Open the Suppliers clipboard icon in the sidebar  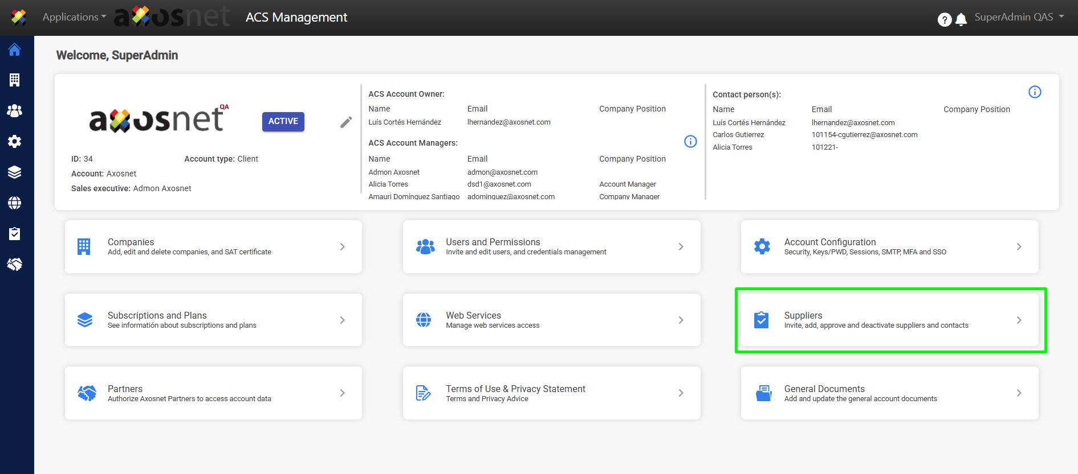coord(15,234)
